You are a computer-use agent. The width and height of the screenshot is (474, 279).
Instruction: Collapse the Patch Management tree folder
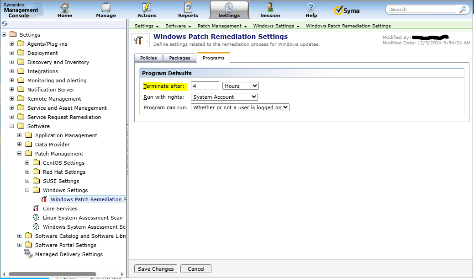pyautogui.click(x=20, y=154)
